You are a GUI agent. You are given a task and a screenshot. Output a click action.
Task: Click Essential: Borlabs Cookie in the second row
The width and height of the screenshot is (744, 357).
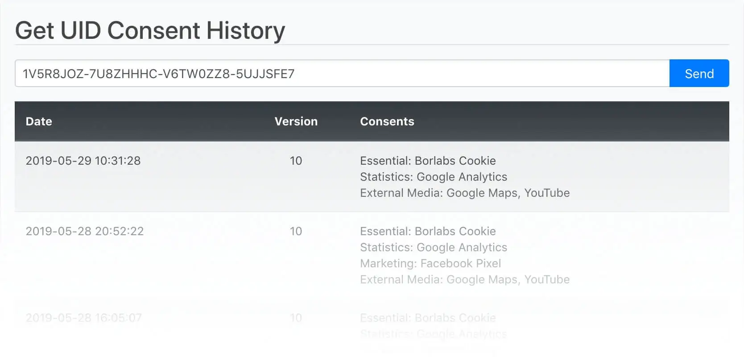tap(428, 231)
